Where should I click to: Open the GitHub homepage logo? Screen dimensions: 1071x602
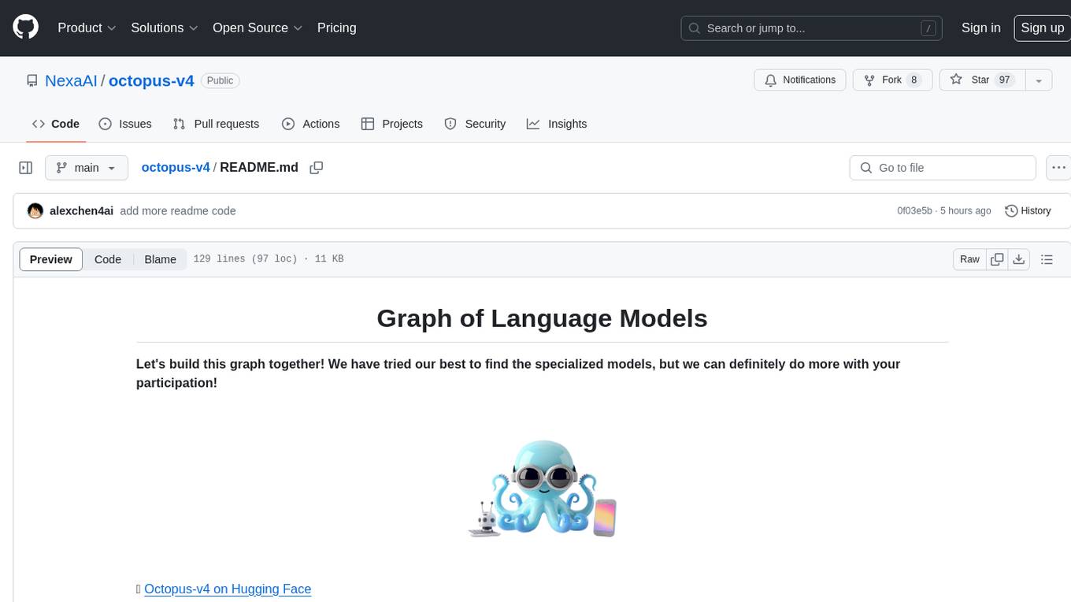click(x=25, y=28)
